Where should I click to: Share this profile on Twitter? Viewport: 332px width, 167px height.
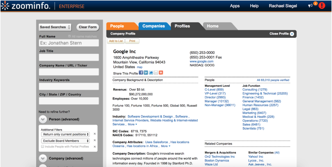click(x=151, y=73)
